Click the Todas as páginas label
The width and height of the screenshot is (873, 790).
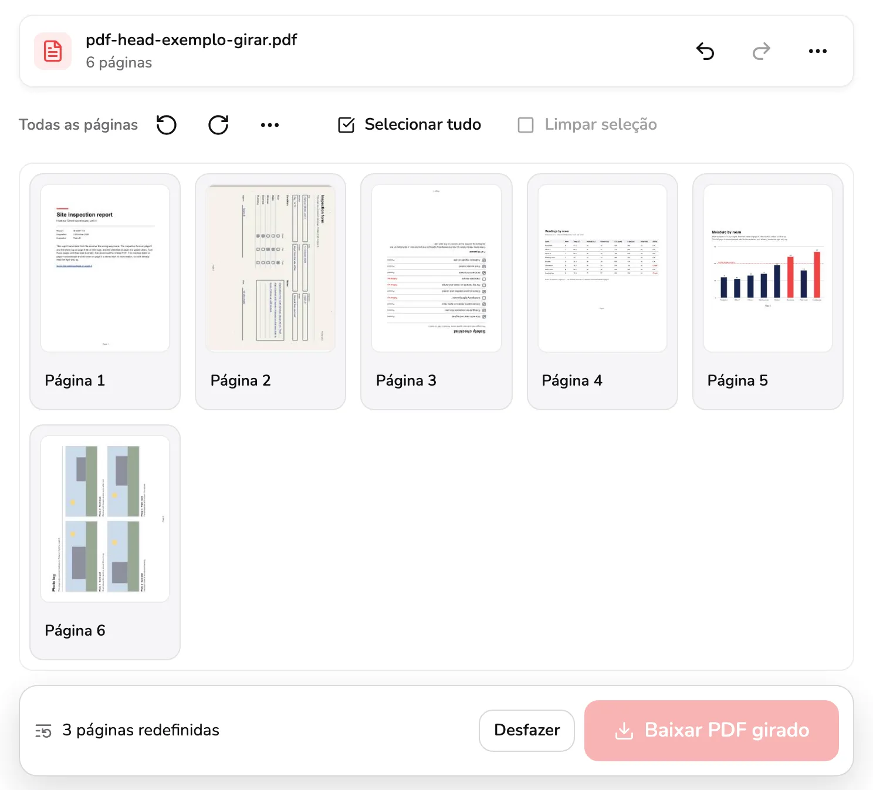[x=78, y=125]
